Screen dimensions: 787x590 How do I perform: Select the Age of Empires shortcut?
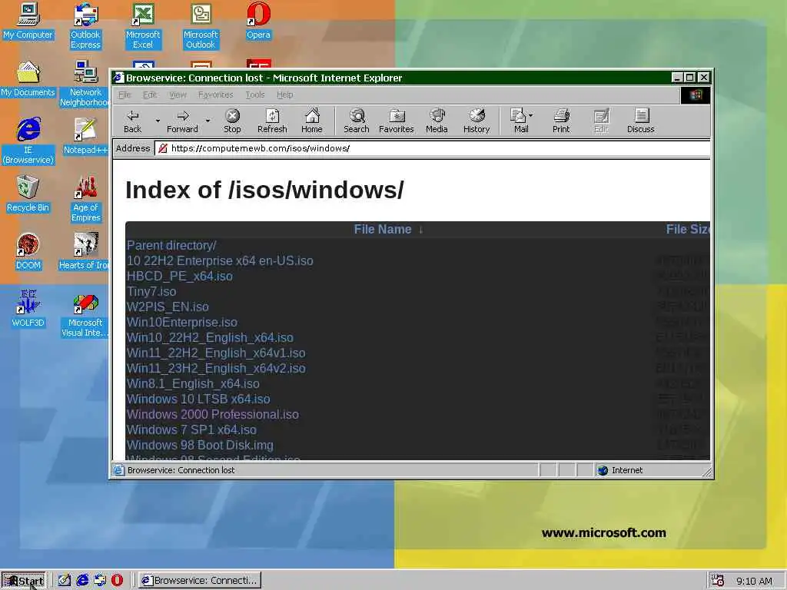[86, 199]
